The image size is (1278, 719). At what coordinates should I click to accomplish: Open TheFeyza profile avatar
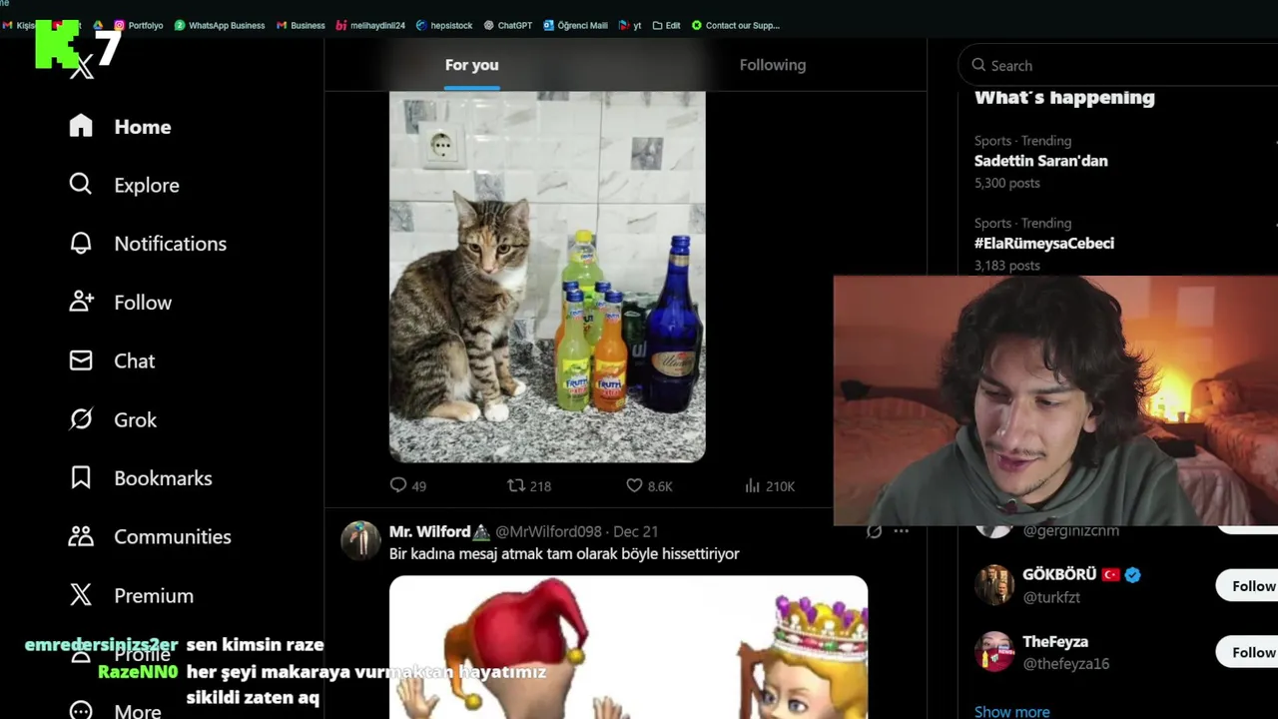tap(993, 651)
